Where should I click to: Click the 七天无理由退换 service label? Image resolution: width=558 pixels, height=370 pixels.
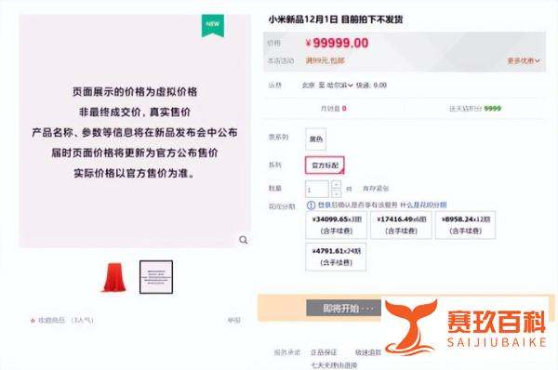tap(334, 365)
